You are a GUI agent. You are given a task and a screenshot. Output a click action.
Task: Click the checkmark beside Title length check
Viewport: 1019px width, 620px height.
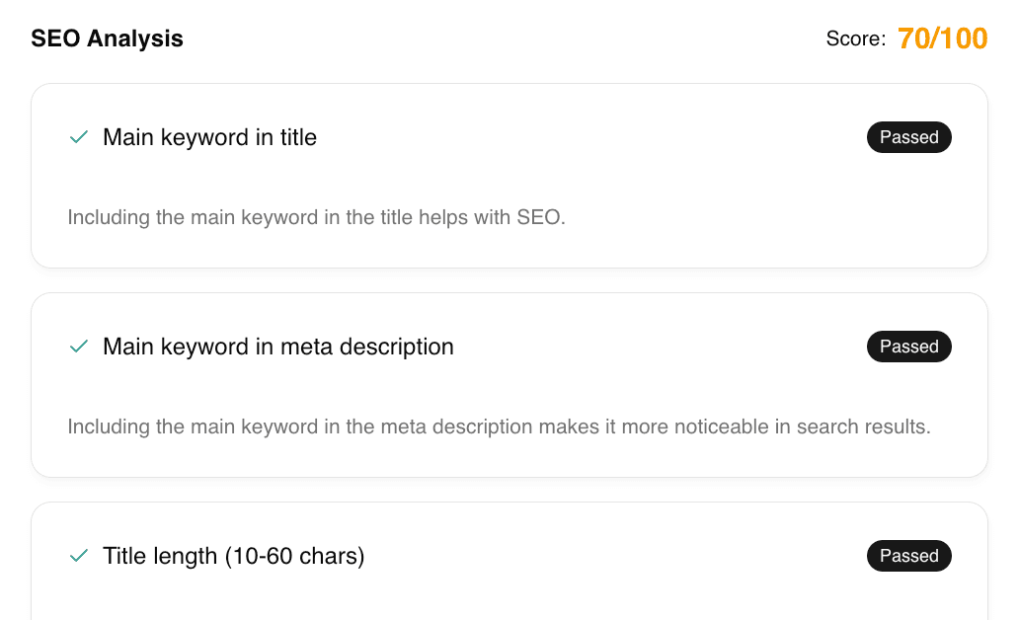tap(78, 556)
